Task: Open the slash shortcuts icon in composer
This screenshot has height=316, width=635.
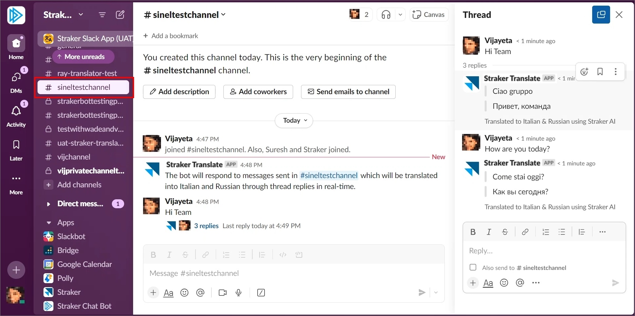Action: [261, 293]
